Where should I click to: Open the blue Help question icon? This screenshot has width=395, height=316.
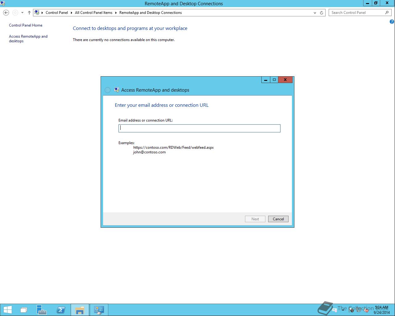point(392,22)
